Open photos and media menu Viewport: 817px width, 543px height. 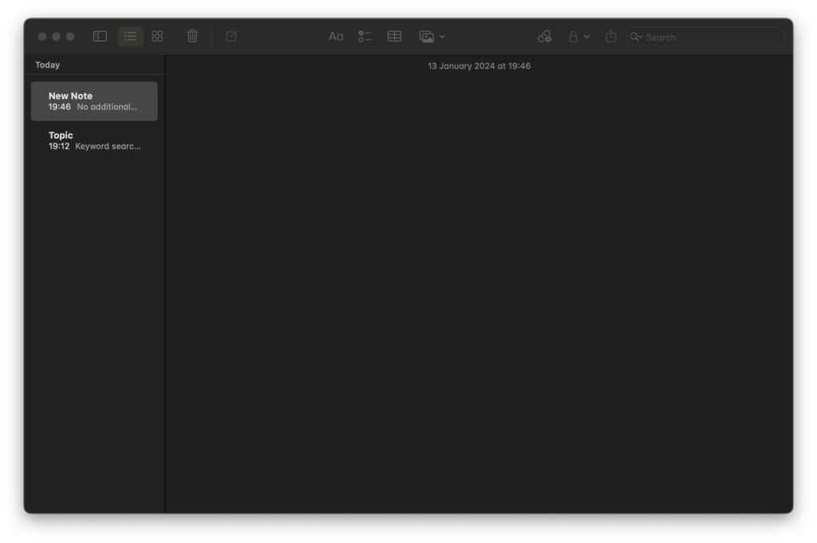coord(427,37)
